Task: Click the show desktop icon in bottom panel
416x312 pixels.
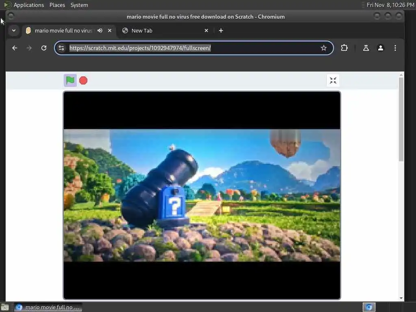Action: click(5, 307)
